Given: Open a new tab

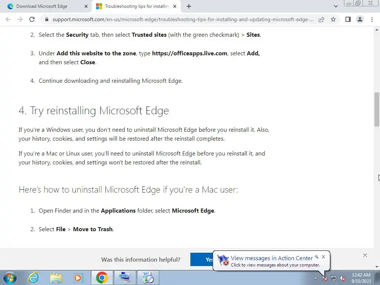Looking at the screenshot, I should 189,6.
